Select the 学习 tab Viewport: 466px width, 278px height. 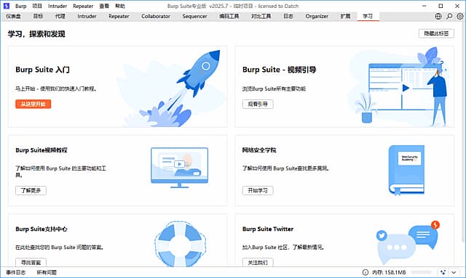[x=367, y=16]
